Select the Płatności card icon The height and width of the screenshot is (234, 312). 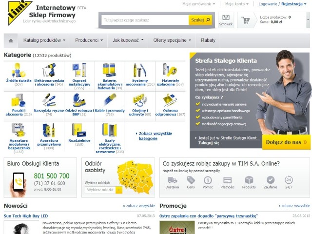[x=227, y=180]
